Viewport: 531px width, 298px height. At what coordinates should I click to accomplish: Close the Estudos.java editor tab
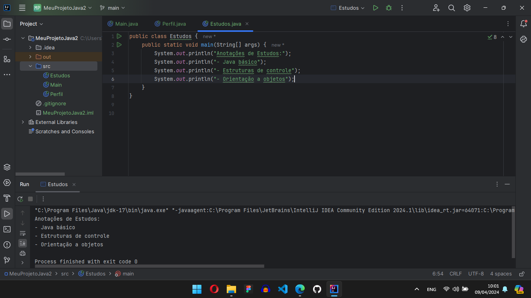pyautogui.click(x=247, y=24)
